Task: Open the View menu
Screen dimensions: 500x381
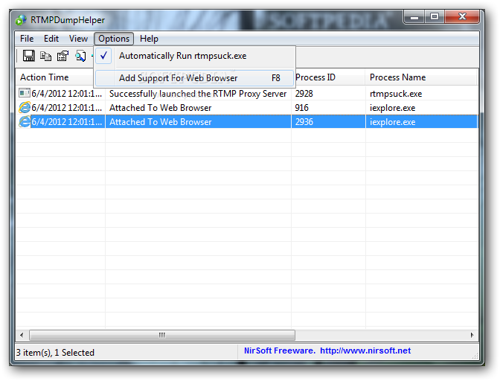Action: (x=78, y=39)
